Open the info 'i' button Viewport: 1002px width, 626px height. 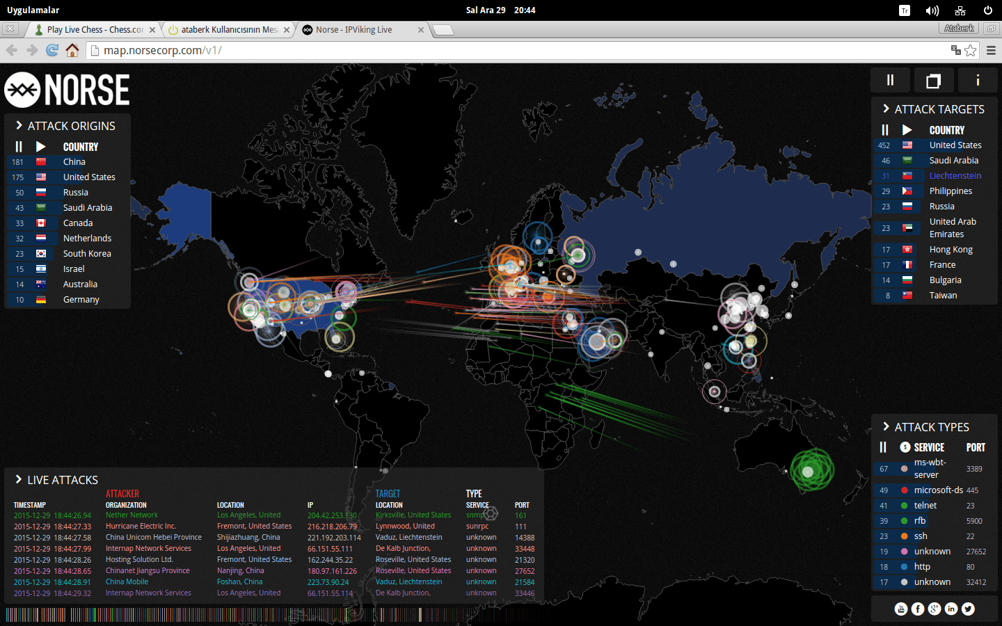pos(978,81)
